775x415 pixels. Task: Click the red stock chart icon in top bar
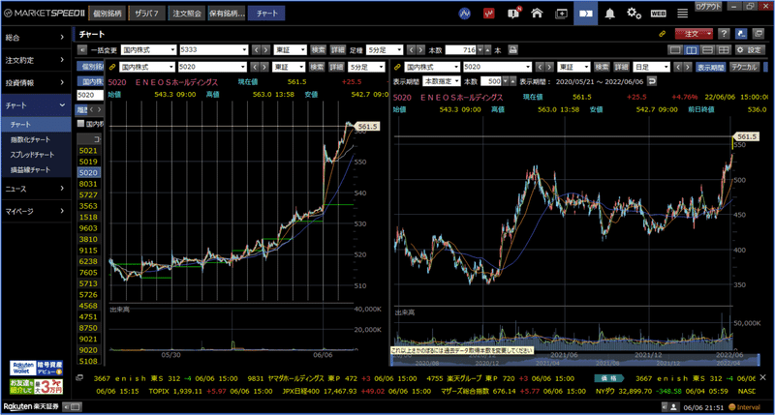click(489, 14)
